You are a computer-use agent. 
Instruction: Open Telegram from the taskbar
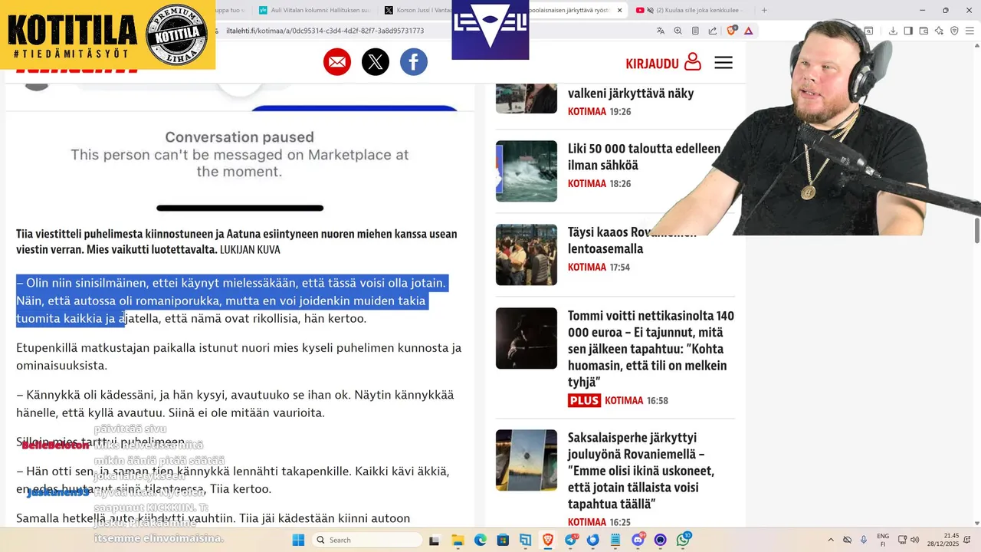[x=571, y=540]
